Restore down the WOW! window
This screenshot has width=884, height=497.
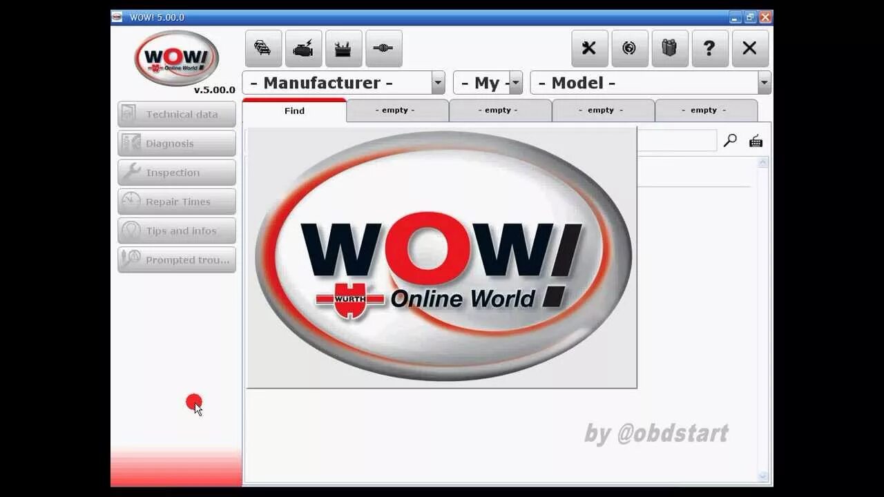750,17
